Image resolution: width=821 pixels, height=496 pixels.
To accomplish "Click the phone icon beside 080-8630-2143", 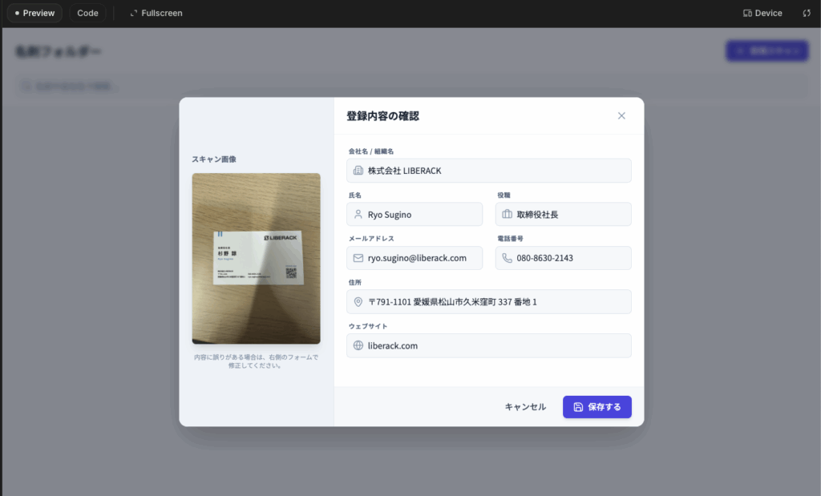I will pyautogui.click(x=507, y=258).
